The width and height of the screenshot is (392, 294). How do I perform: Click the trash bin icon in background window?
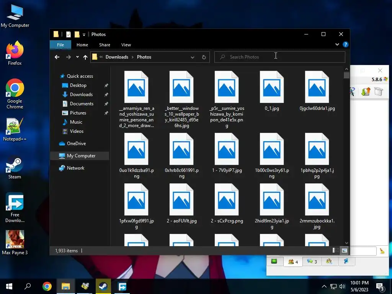[x=378, y=91]
